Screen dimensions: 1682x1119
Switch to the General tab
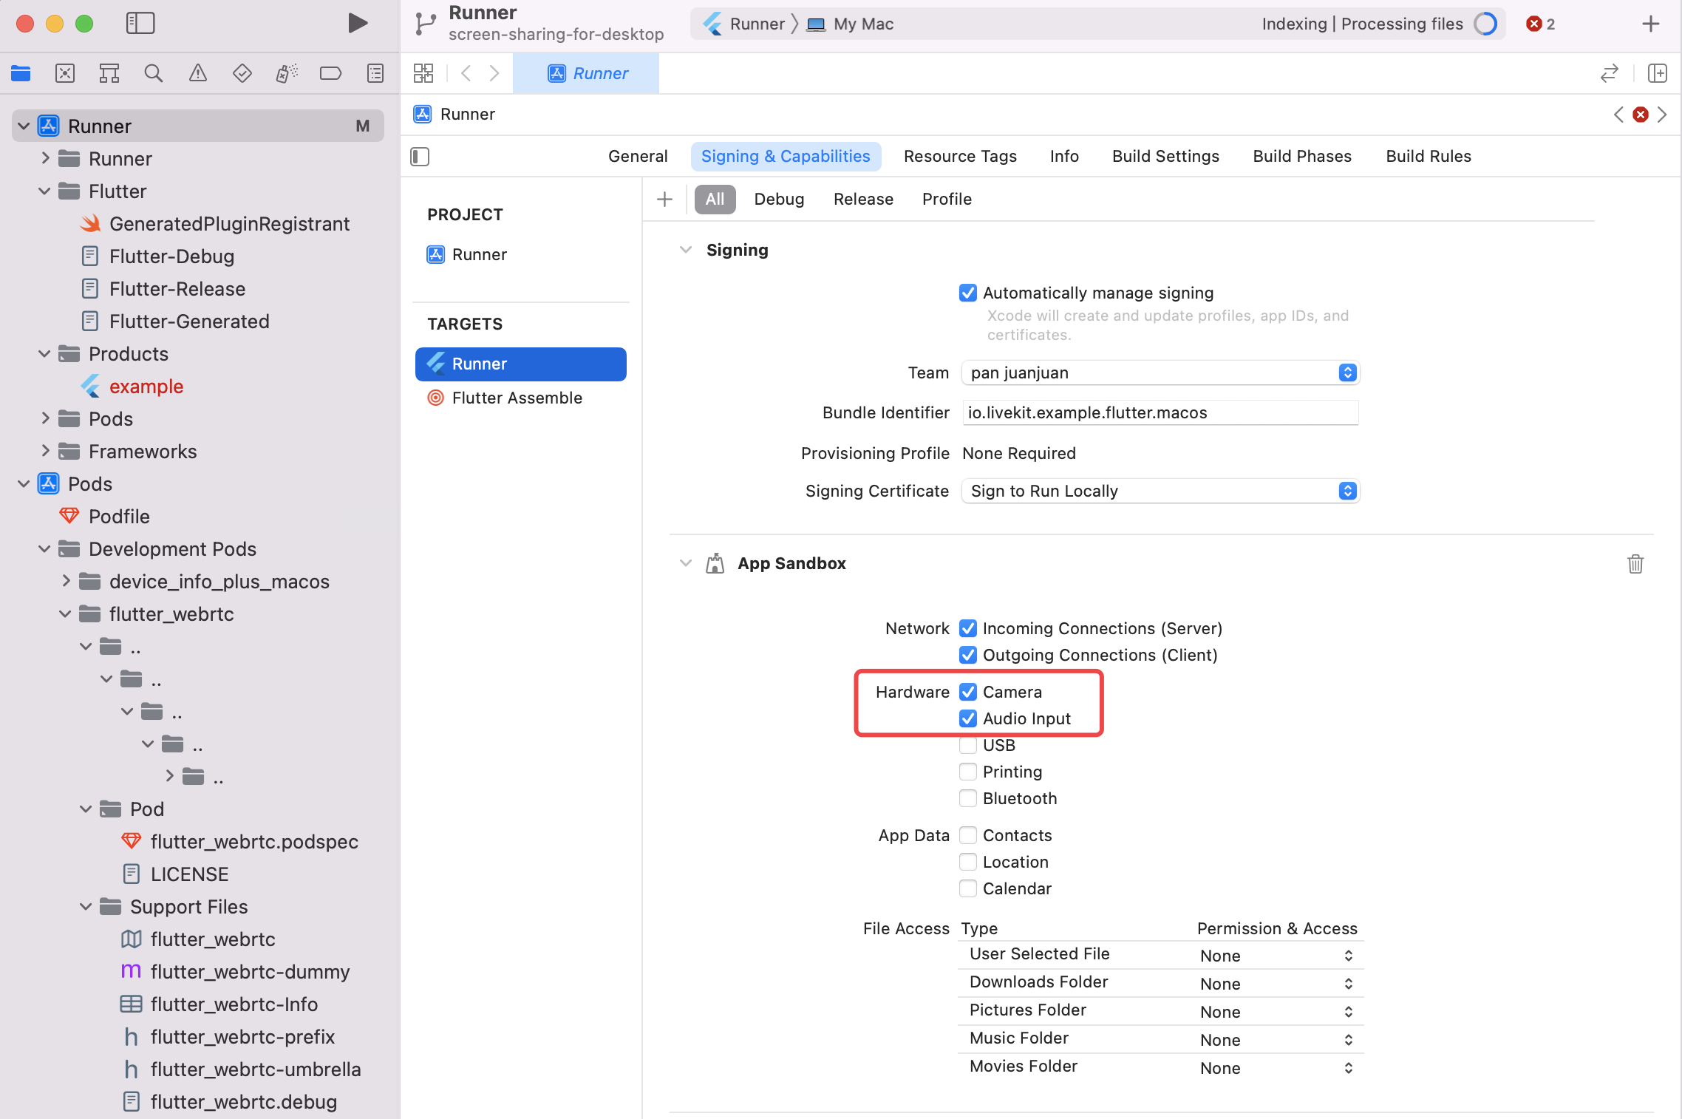click(638, 157)
